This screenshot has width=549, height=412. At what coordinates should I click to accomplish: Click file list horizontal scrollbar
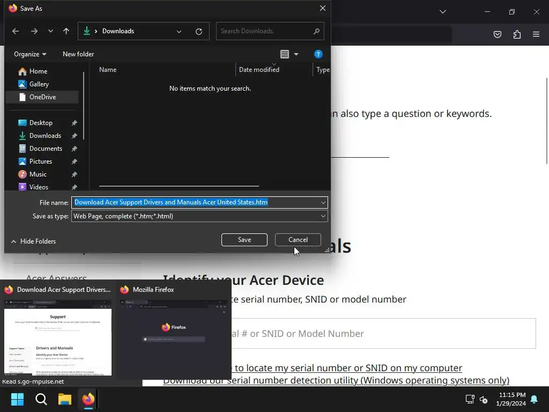pyautogui.click(x=179, y=186)
